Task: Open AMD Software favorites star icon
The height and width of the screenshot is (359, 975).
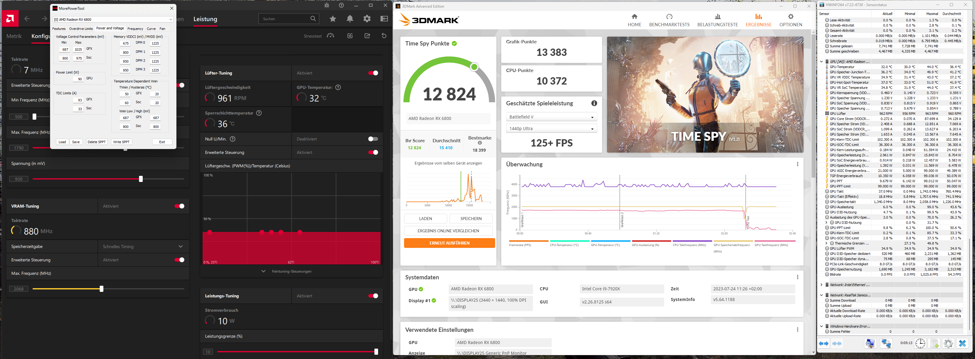Action: pyautogui.click(x=333, y=19)
